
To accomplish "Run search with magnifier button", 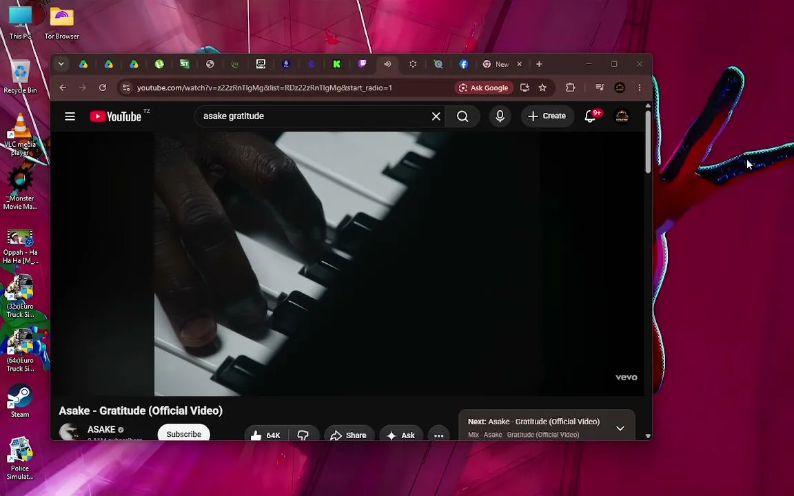I will pyautogui.click(x=462, y=116).
